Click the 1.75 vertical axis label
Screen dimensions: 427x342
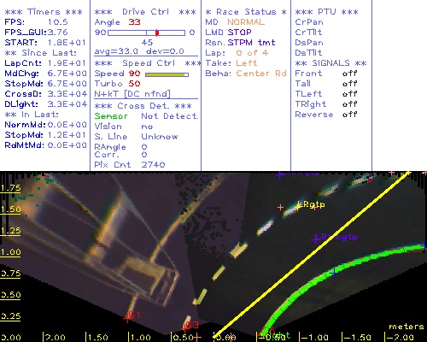11,188
